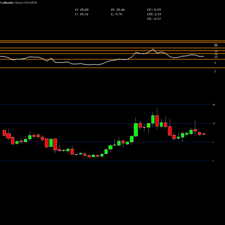This screenshot has width=225, height=225.
Task: Click the first red candlestick on the left
Action: point(4,133)
